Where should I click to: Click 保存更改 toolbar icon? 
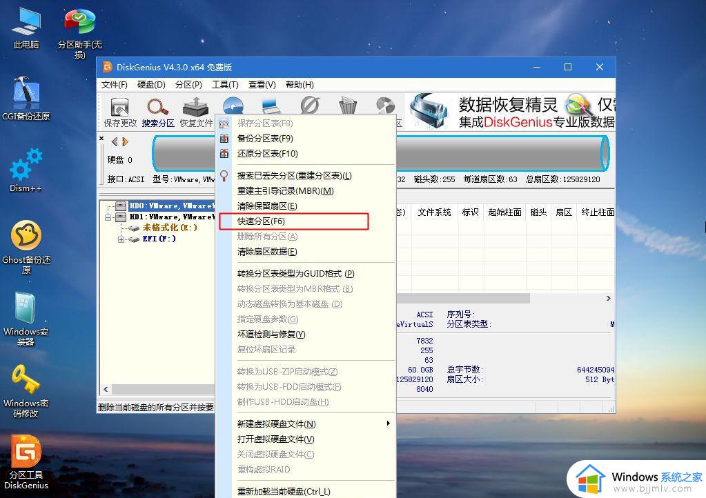(120, 112)
